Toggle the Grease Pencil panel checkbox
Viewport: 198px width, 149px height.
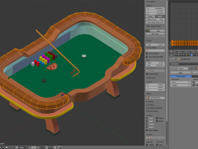(149, 26)
